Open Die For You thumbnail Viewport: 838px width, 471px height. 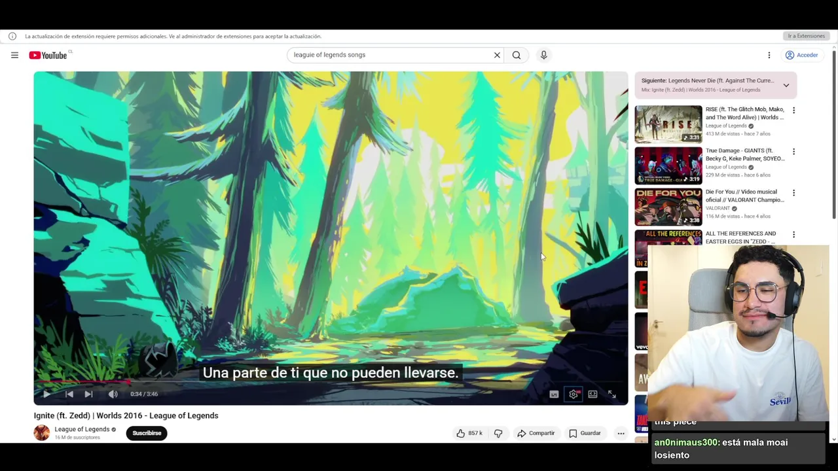pos(668,207)
